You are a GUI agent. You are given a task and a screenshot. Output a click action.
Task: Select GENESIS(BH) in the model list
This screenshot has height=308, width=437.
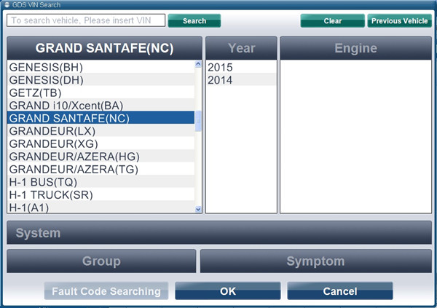click(101, 67)
